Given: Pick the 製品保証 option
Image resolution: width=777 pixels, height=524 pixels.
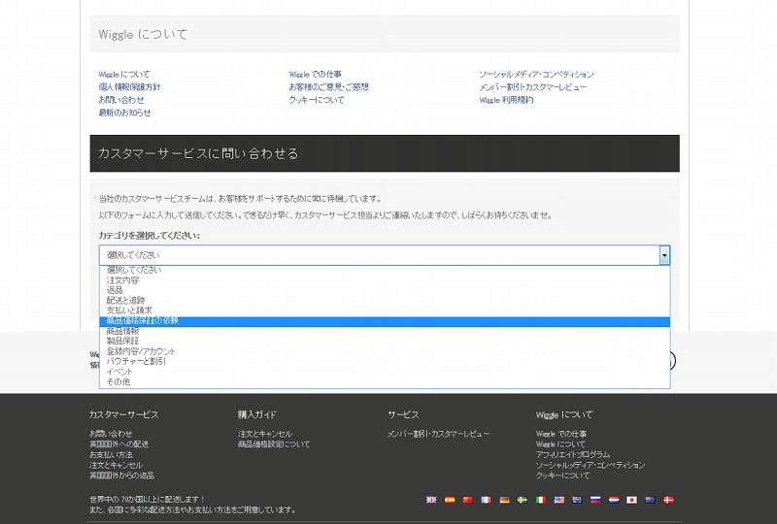Looking at the screenshot, I should 385,342.
